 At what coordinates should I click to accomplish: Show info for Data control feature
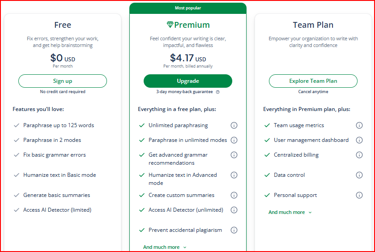click(x=359, y=175)
